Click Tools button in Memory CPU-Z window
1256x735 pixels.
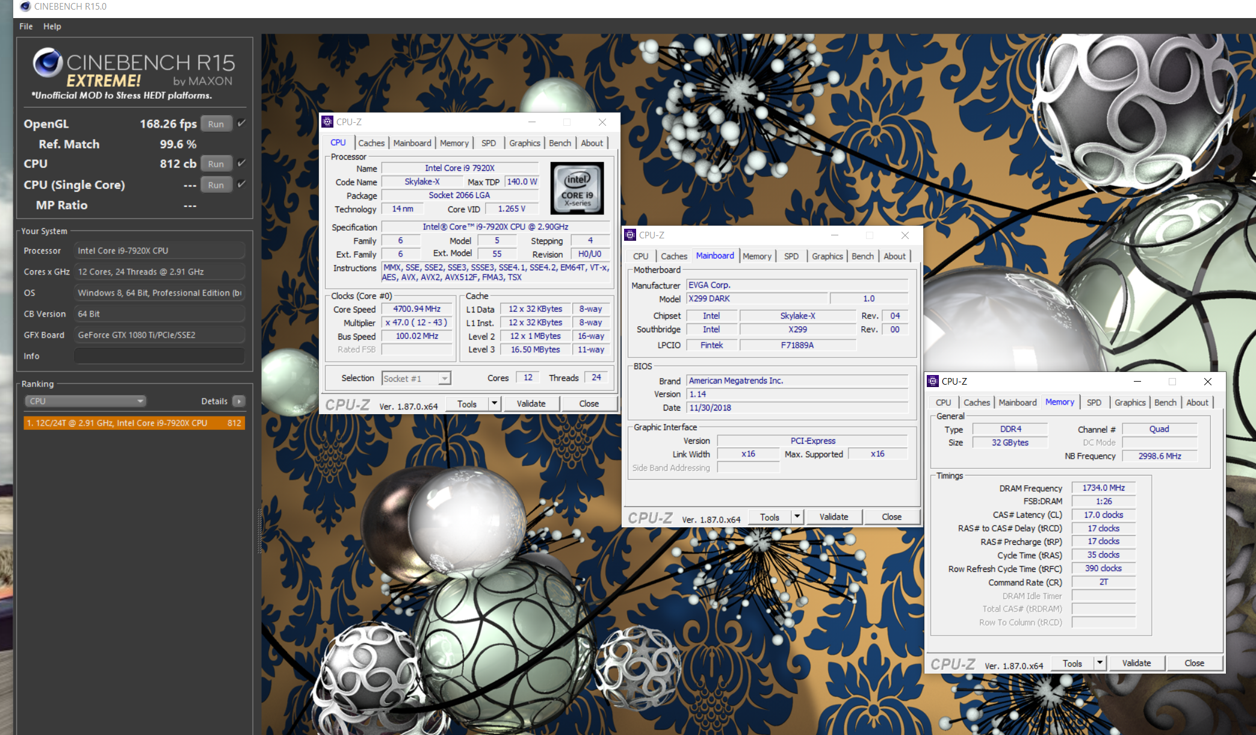click(1072, 663)
